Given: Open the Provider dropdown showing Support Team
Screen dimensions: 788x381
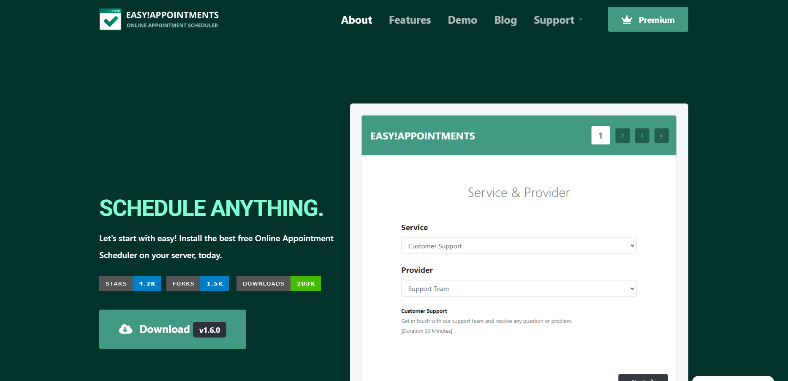Looking at the screenshot, I should pyautogui.click(x=519, y=288).
